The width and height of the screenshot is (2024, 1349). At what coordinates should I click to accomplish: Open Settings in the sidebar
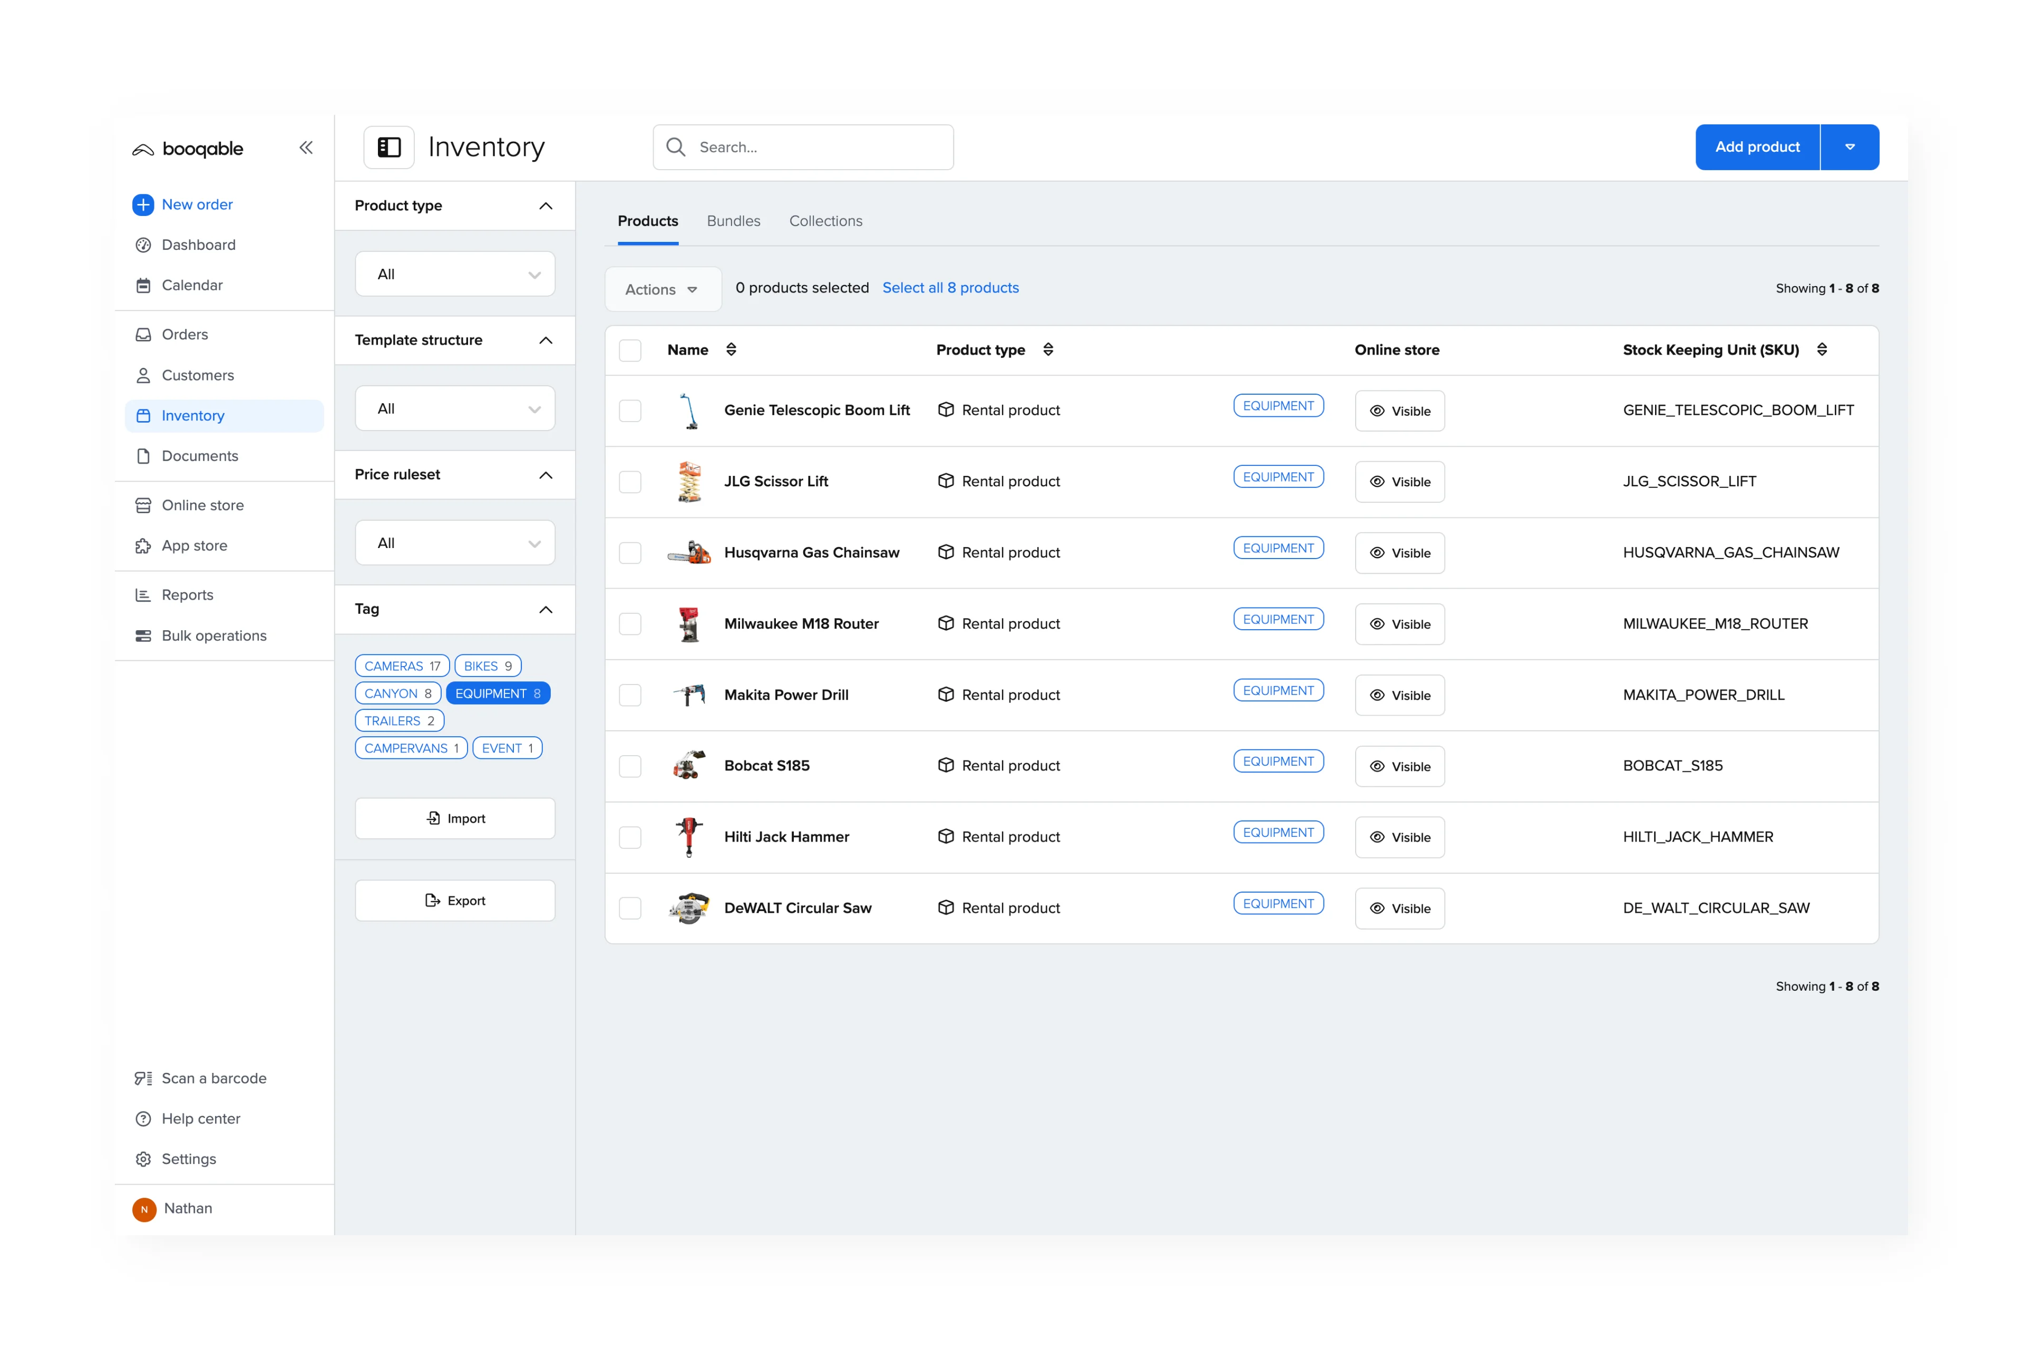189,1159
